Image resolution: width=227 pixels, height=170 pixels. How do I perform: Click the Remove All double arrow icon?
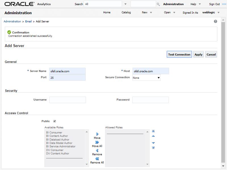tap(97, 159)
